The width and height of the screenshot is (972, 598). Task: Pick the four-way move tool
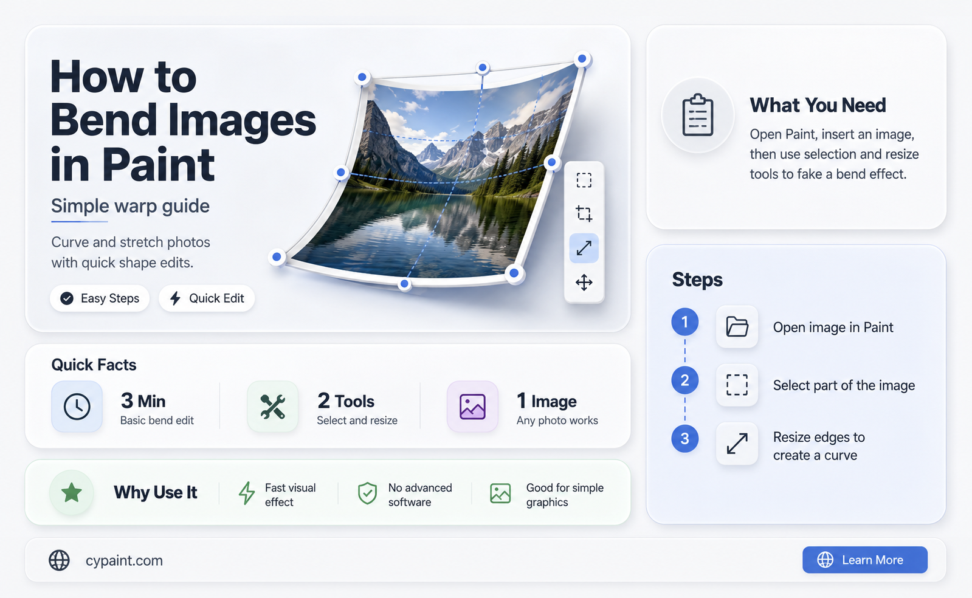click(x=584, y=282)
